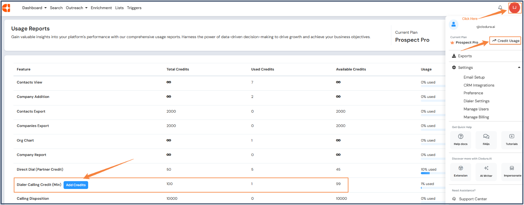Open Help docs quick help

[x=460, y=140]
